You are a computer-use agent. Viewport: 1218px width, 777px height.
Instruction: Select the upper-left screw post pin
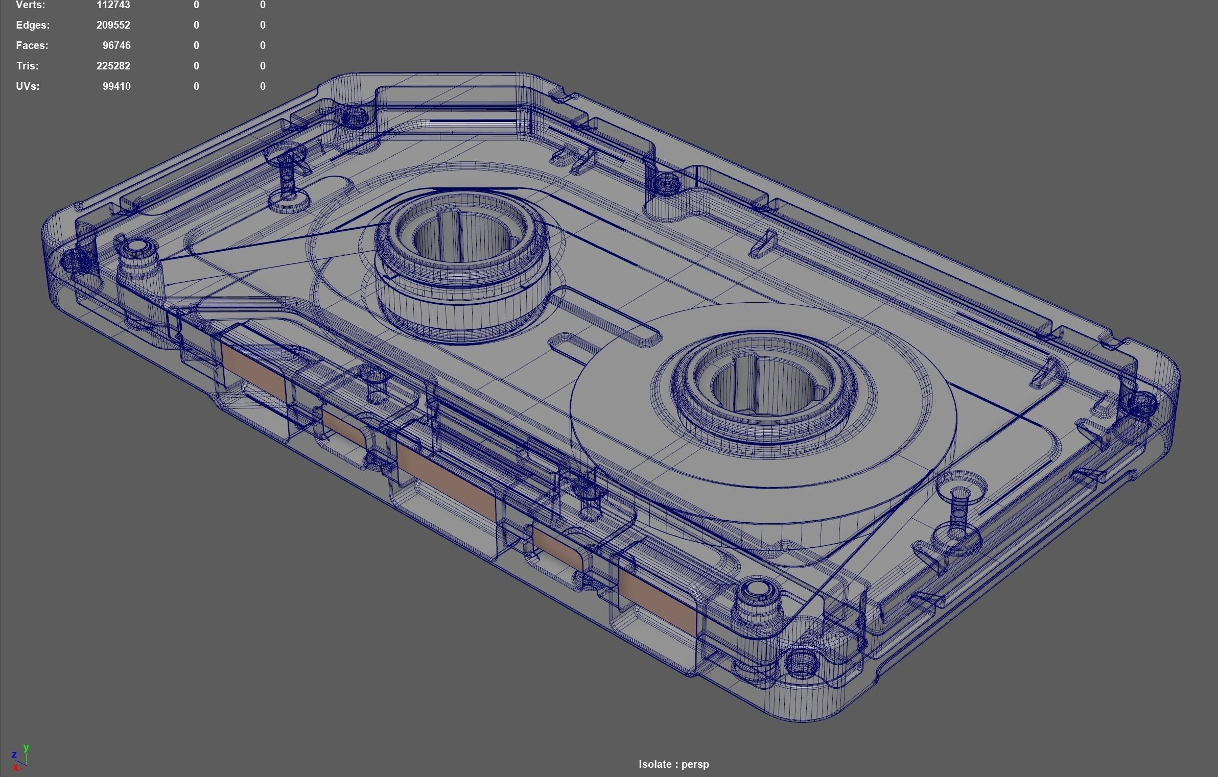point(287,176)
